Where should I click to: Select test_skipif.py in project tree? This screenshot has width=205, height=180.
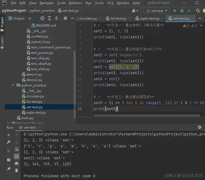coord(39,64)
